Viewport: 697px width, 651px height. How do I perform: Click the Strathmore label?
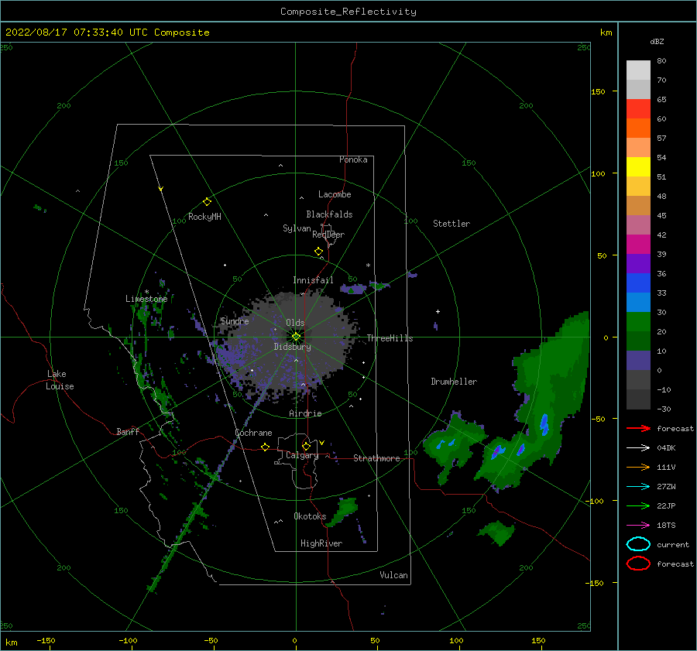(376, 458)
